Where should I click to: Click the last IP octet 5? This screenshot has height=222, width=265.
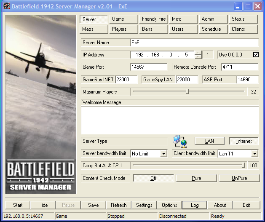tap(186, 55)
